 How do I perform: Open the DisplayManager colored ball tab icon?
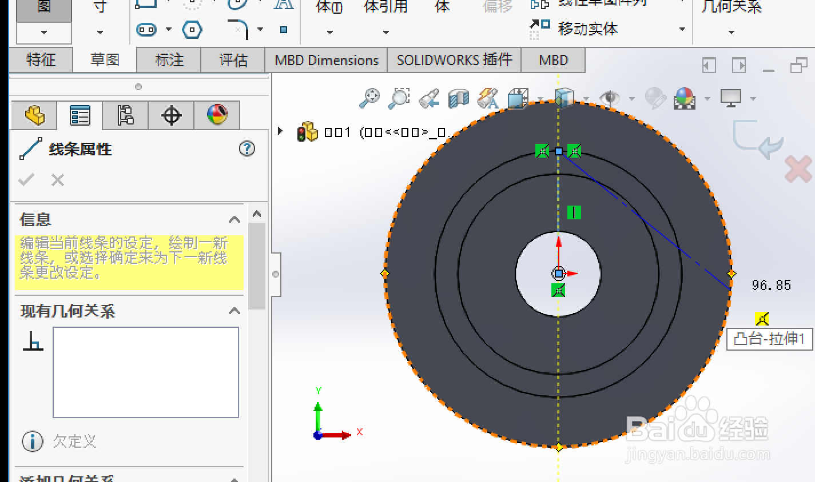217,114
